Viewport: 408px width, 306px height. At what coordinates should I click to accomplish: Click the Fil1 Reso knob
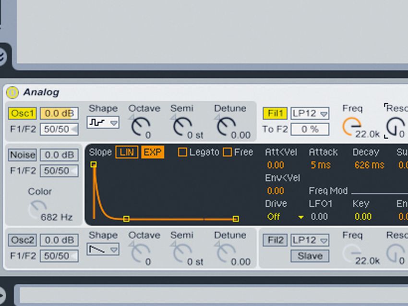coord(395,125)
